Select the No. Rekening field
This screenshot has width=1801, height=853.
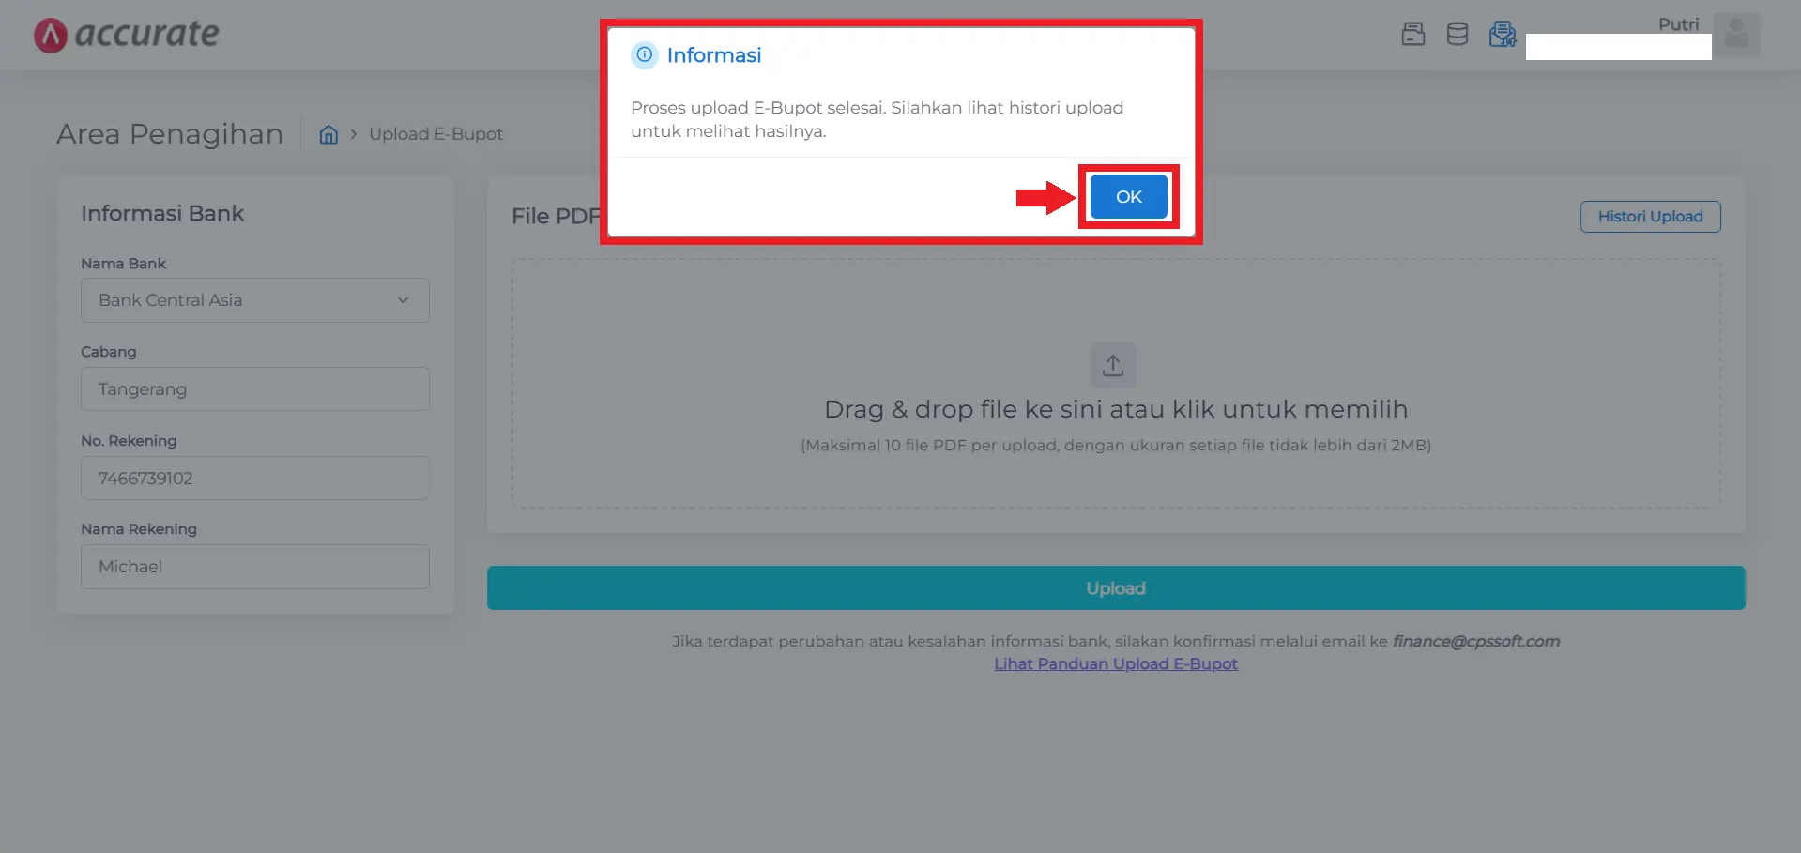(254, 478)
